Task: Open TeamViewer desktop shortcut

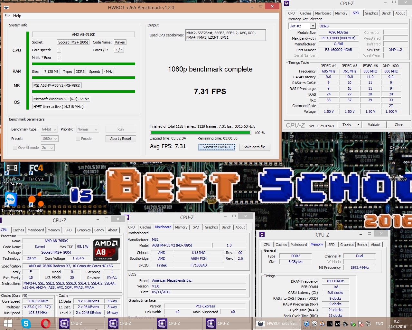Action: (12, 203)
